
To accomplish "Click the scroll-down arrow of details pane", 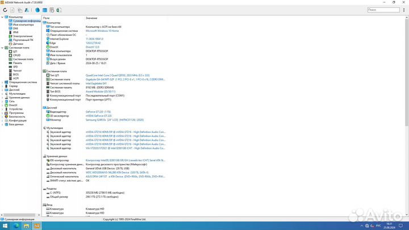I will (x=407, y=215).
